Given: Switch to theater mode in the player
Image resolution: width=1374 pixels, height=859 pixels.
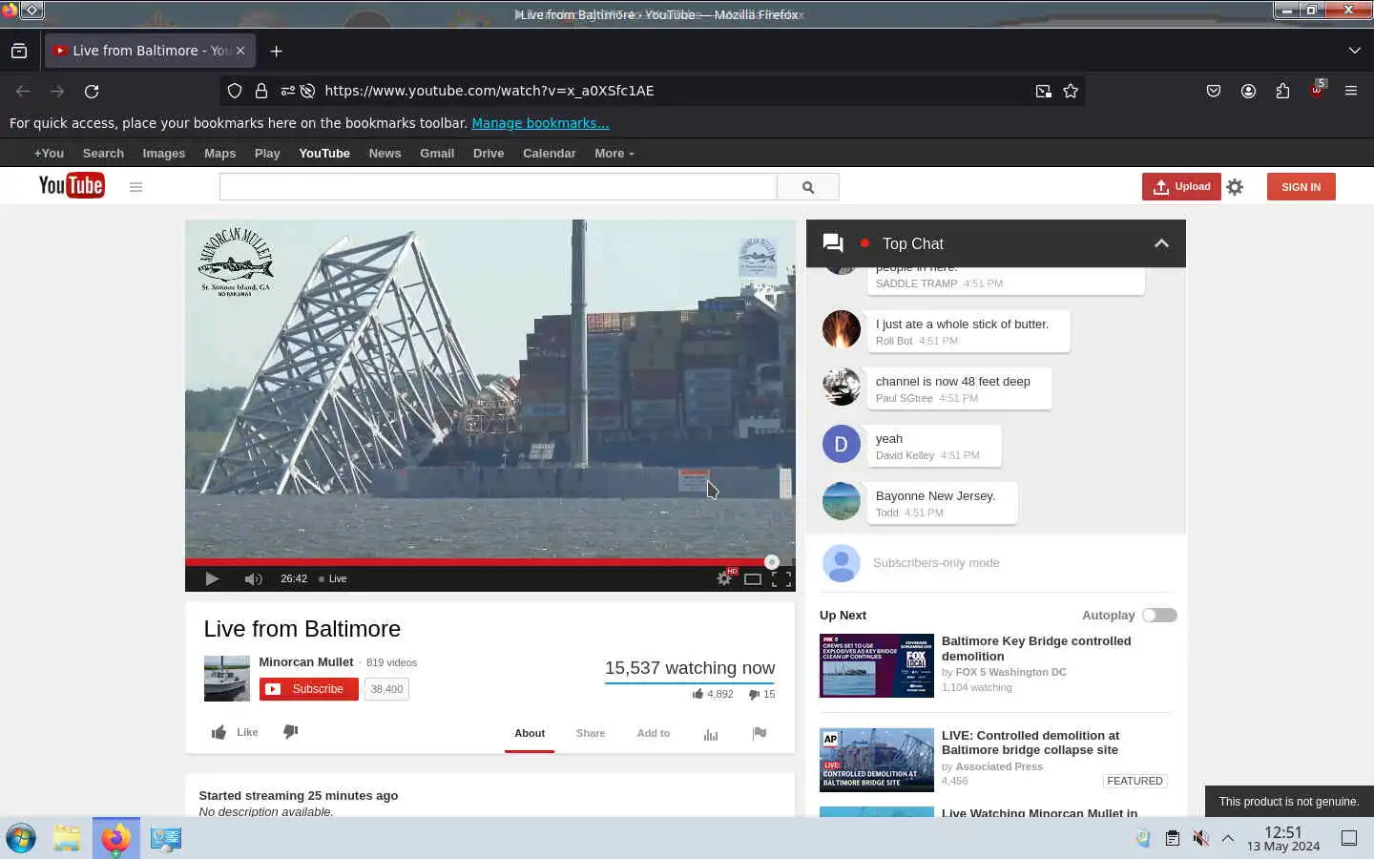Looking at the screenshot, I should pyautogui.click(x=753, y=579).
